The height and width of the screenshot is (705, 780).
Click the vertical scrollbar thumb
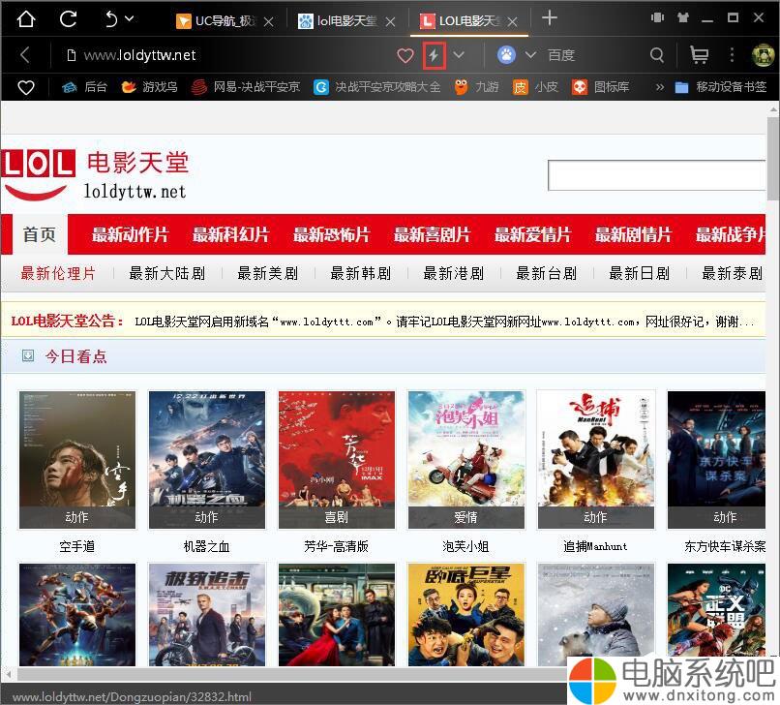[x=773, y=158]
